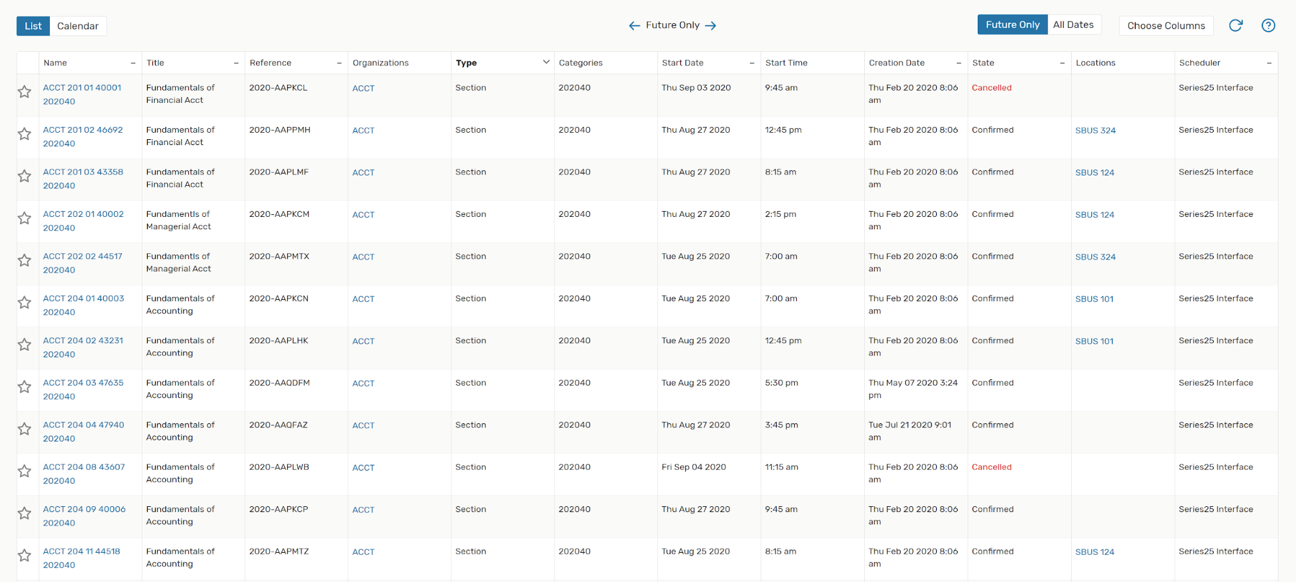The width and height of the screenshot is (1296, 582).
Task: Favorite the ACCT 204 03 47635 event
Action: (x=25, y=387)
